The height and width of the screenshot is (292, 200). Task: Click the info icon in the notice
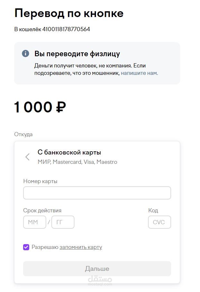[x=25, y=54]
